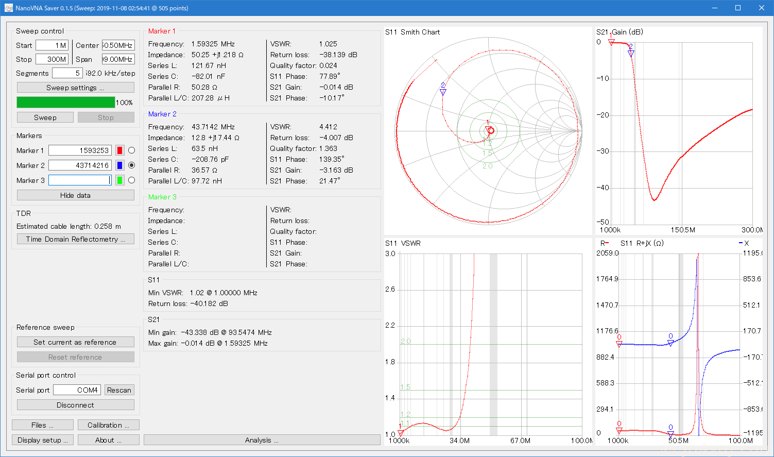Click Marker 1 red color swatch
The width and height of the screenshot is (774, 457).
[x=119, y=150]
